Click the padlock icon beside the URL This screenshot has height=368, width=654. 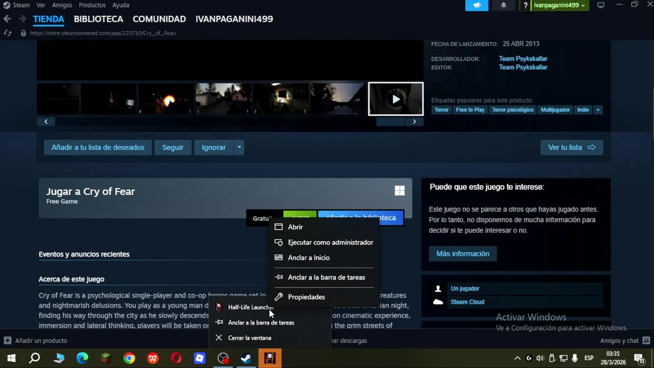[x=23, y=33]
